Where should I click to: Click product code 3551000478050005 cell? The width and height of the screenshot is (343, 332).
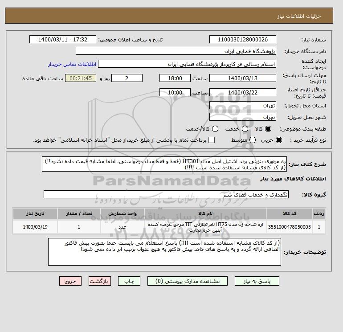[x=290, y=227]
